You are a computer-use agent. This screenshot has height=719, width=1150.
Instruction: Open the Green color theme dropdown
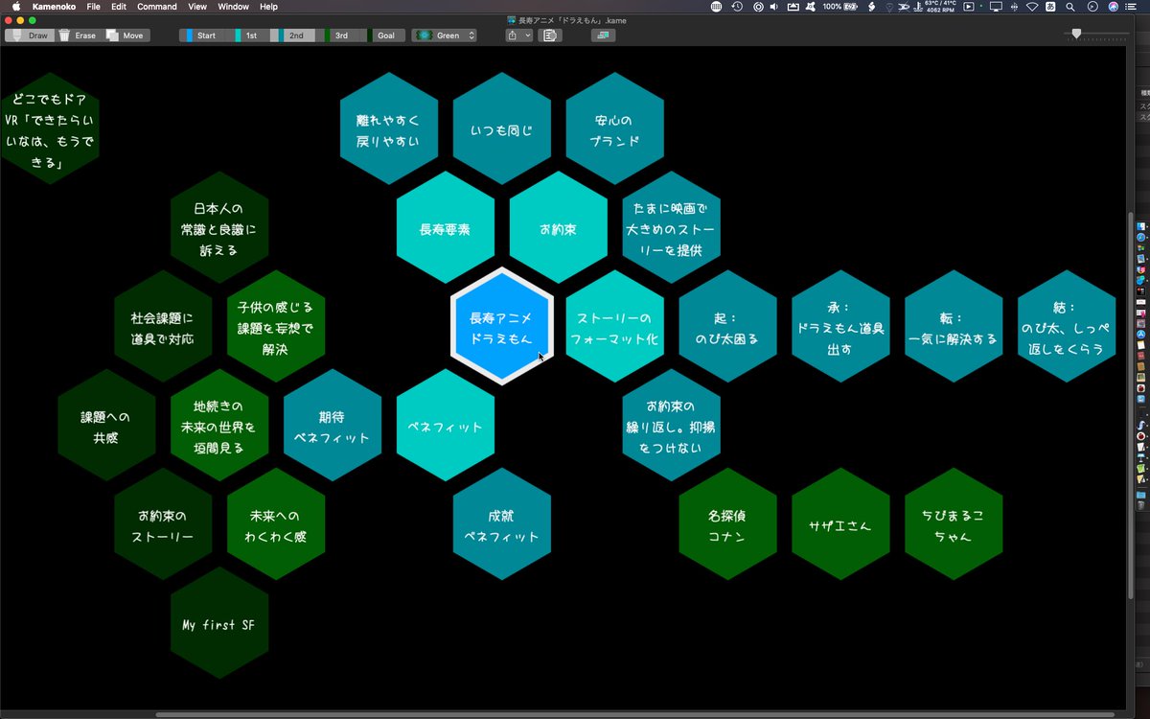[445, 35]
